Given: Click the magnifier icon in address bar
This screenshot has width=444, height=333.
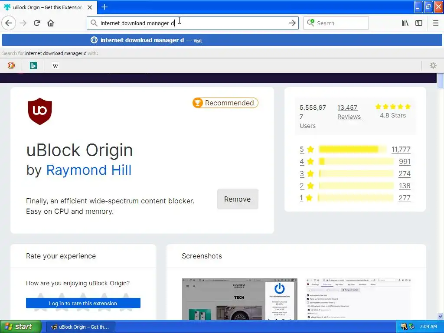Looking at the screenshot, I should click(94, 23).
